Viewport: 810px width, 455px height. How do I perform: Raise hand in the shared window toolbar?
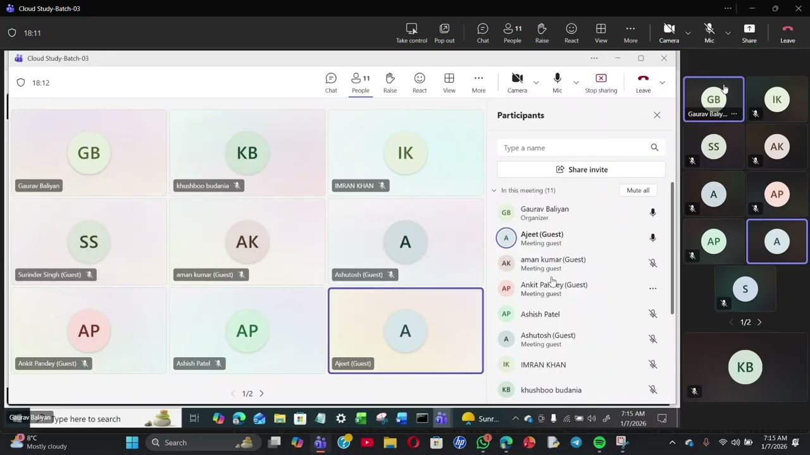point(390,83)
